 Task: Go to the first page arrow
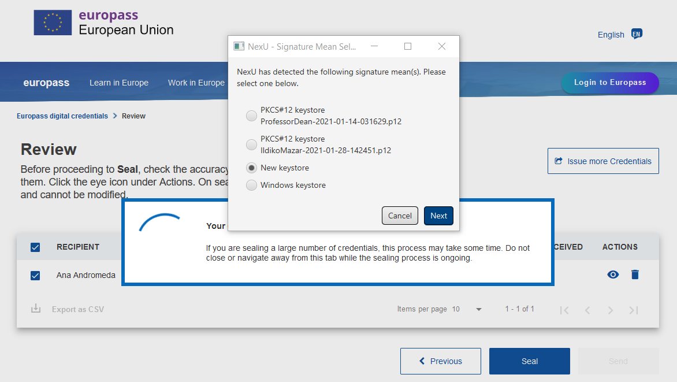564,310
